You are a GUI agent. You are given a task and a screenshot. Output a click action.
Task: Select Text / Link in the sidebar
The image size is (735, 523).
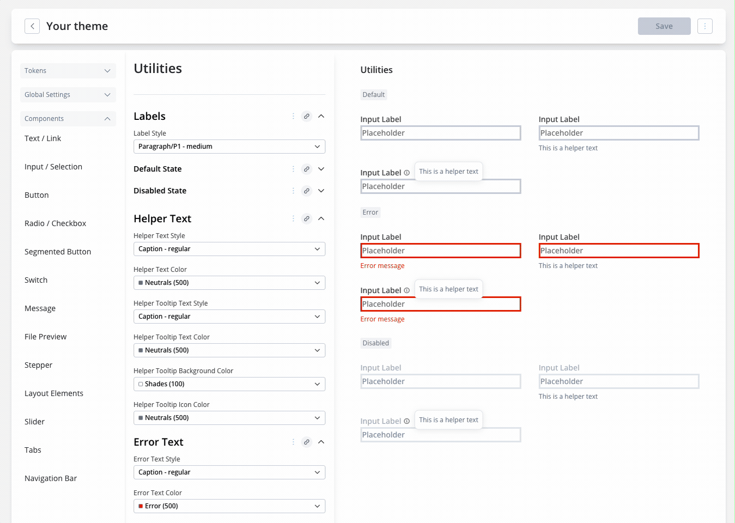pos(42,138)
